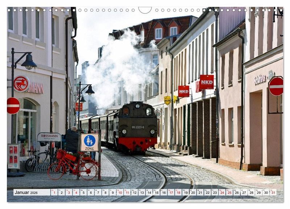Click the no-entry sign on the pink building

pyautogui.click(x=276, y=87)
